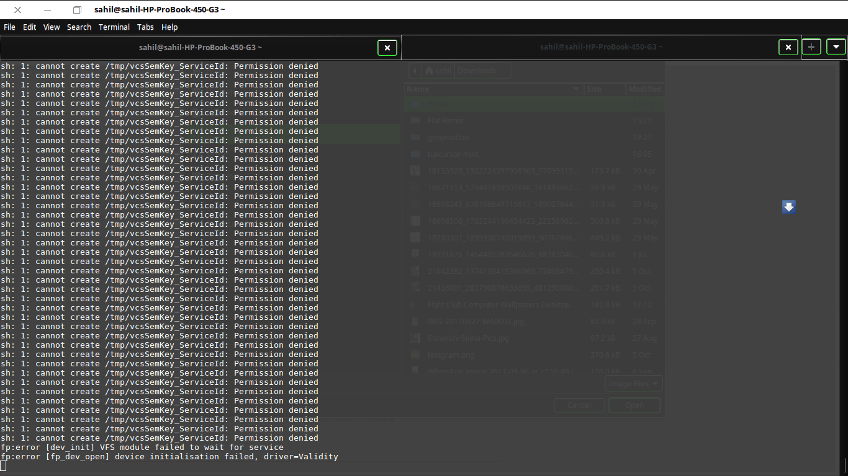
Task: Open the Image Files file type dropdown
Action: 633,383
